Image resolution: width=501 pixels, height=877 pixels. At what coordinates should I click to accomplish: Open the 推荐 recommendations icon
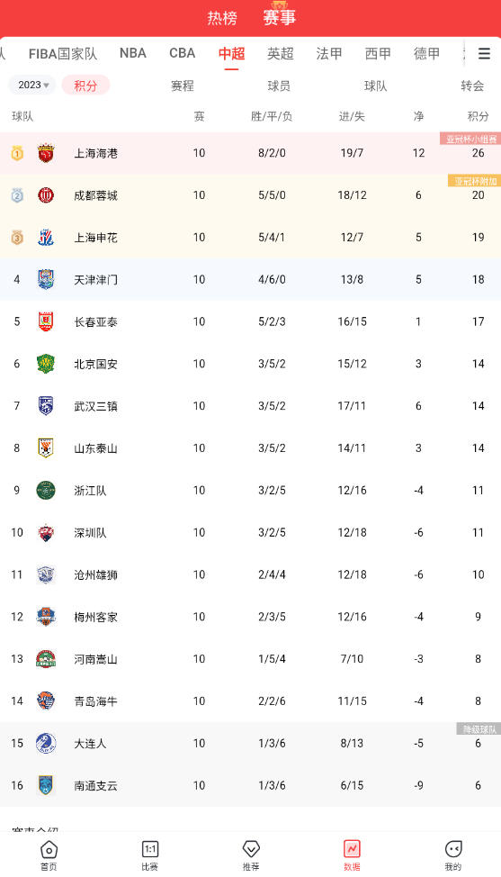click(x=251, y=850)
